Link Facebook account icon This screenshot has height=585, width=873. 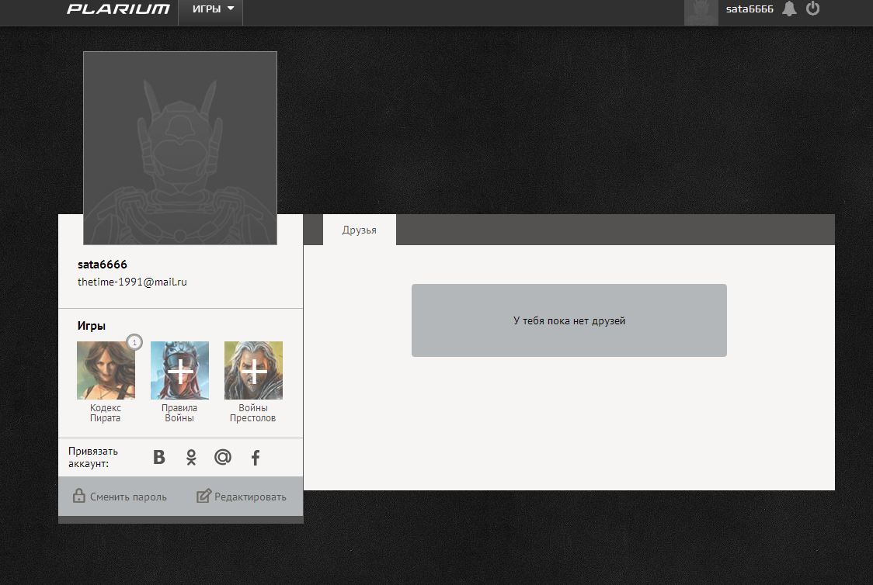[255, 458]
